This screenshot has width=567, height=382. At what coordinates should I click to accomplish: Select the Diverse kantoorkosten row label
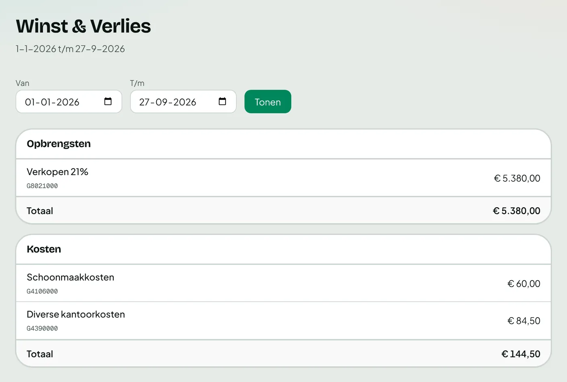click(x=76, y=314)
